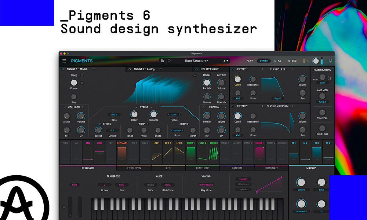Toggle Filter 1 power button

tap(232, 69)
